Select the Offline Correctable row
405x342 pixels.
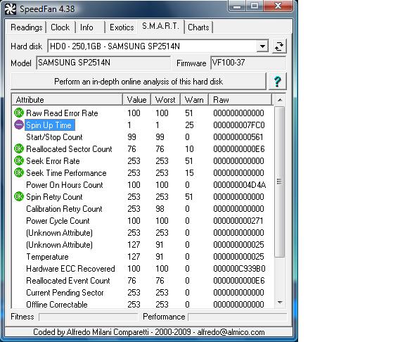coord(143,304)
